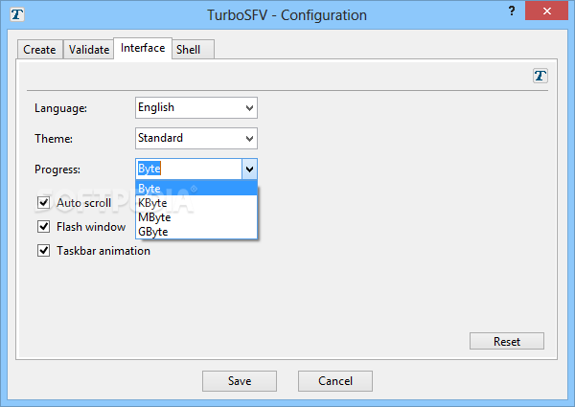575x407 pixels.
Task: Disable Taskbar animation checkbox
Action: click(x=44, y=251)
